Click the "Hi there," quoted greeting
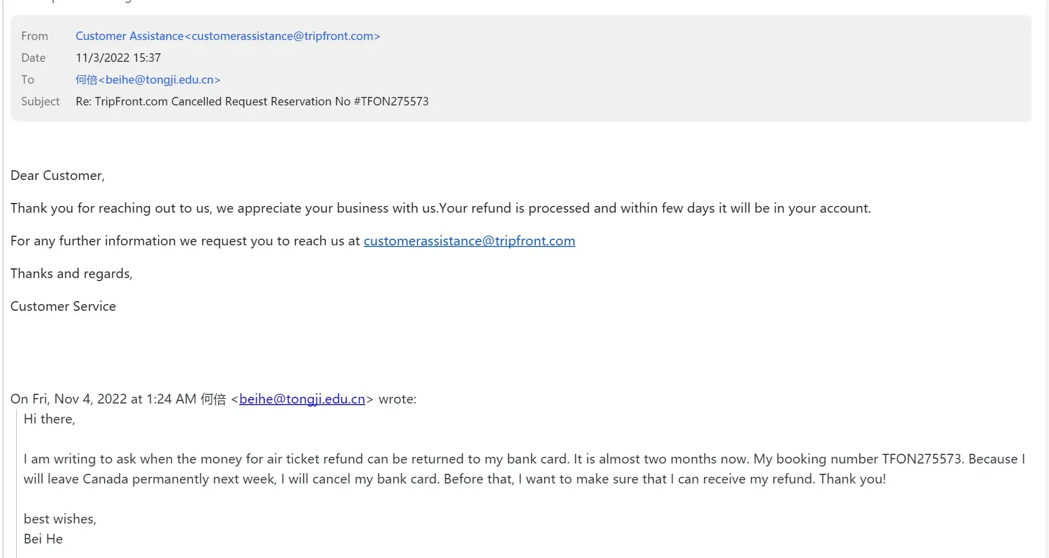The height and width of the screenshot is (558, 1049). click(x=49, y=419)
